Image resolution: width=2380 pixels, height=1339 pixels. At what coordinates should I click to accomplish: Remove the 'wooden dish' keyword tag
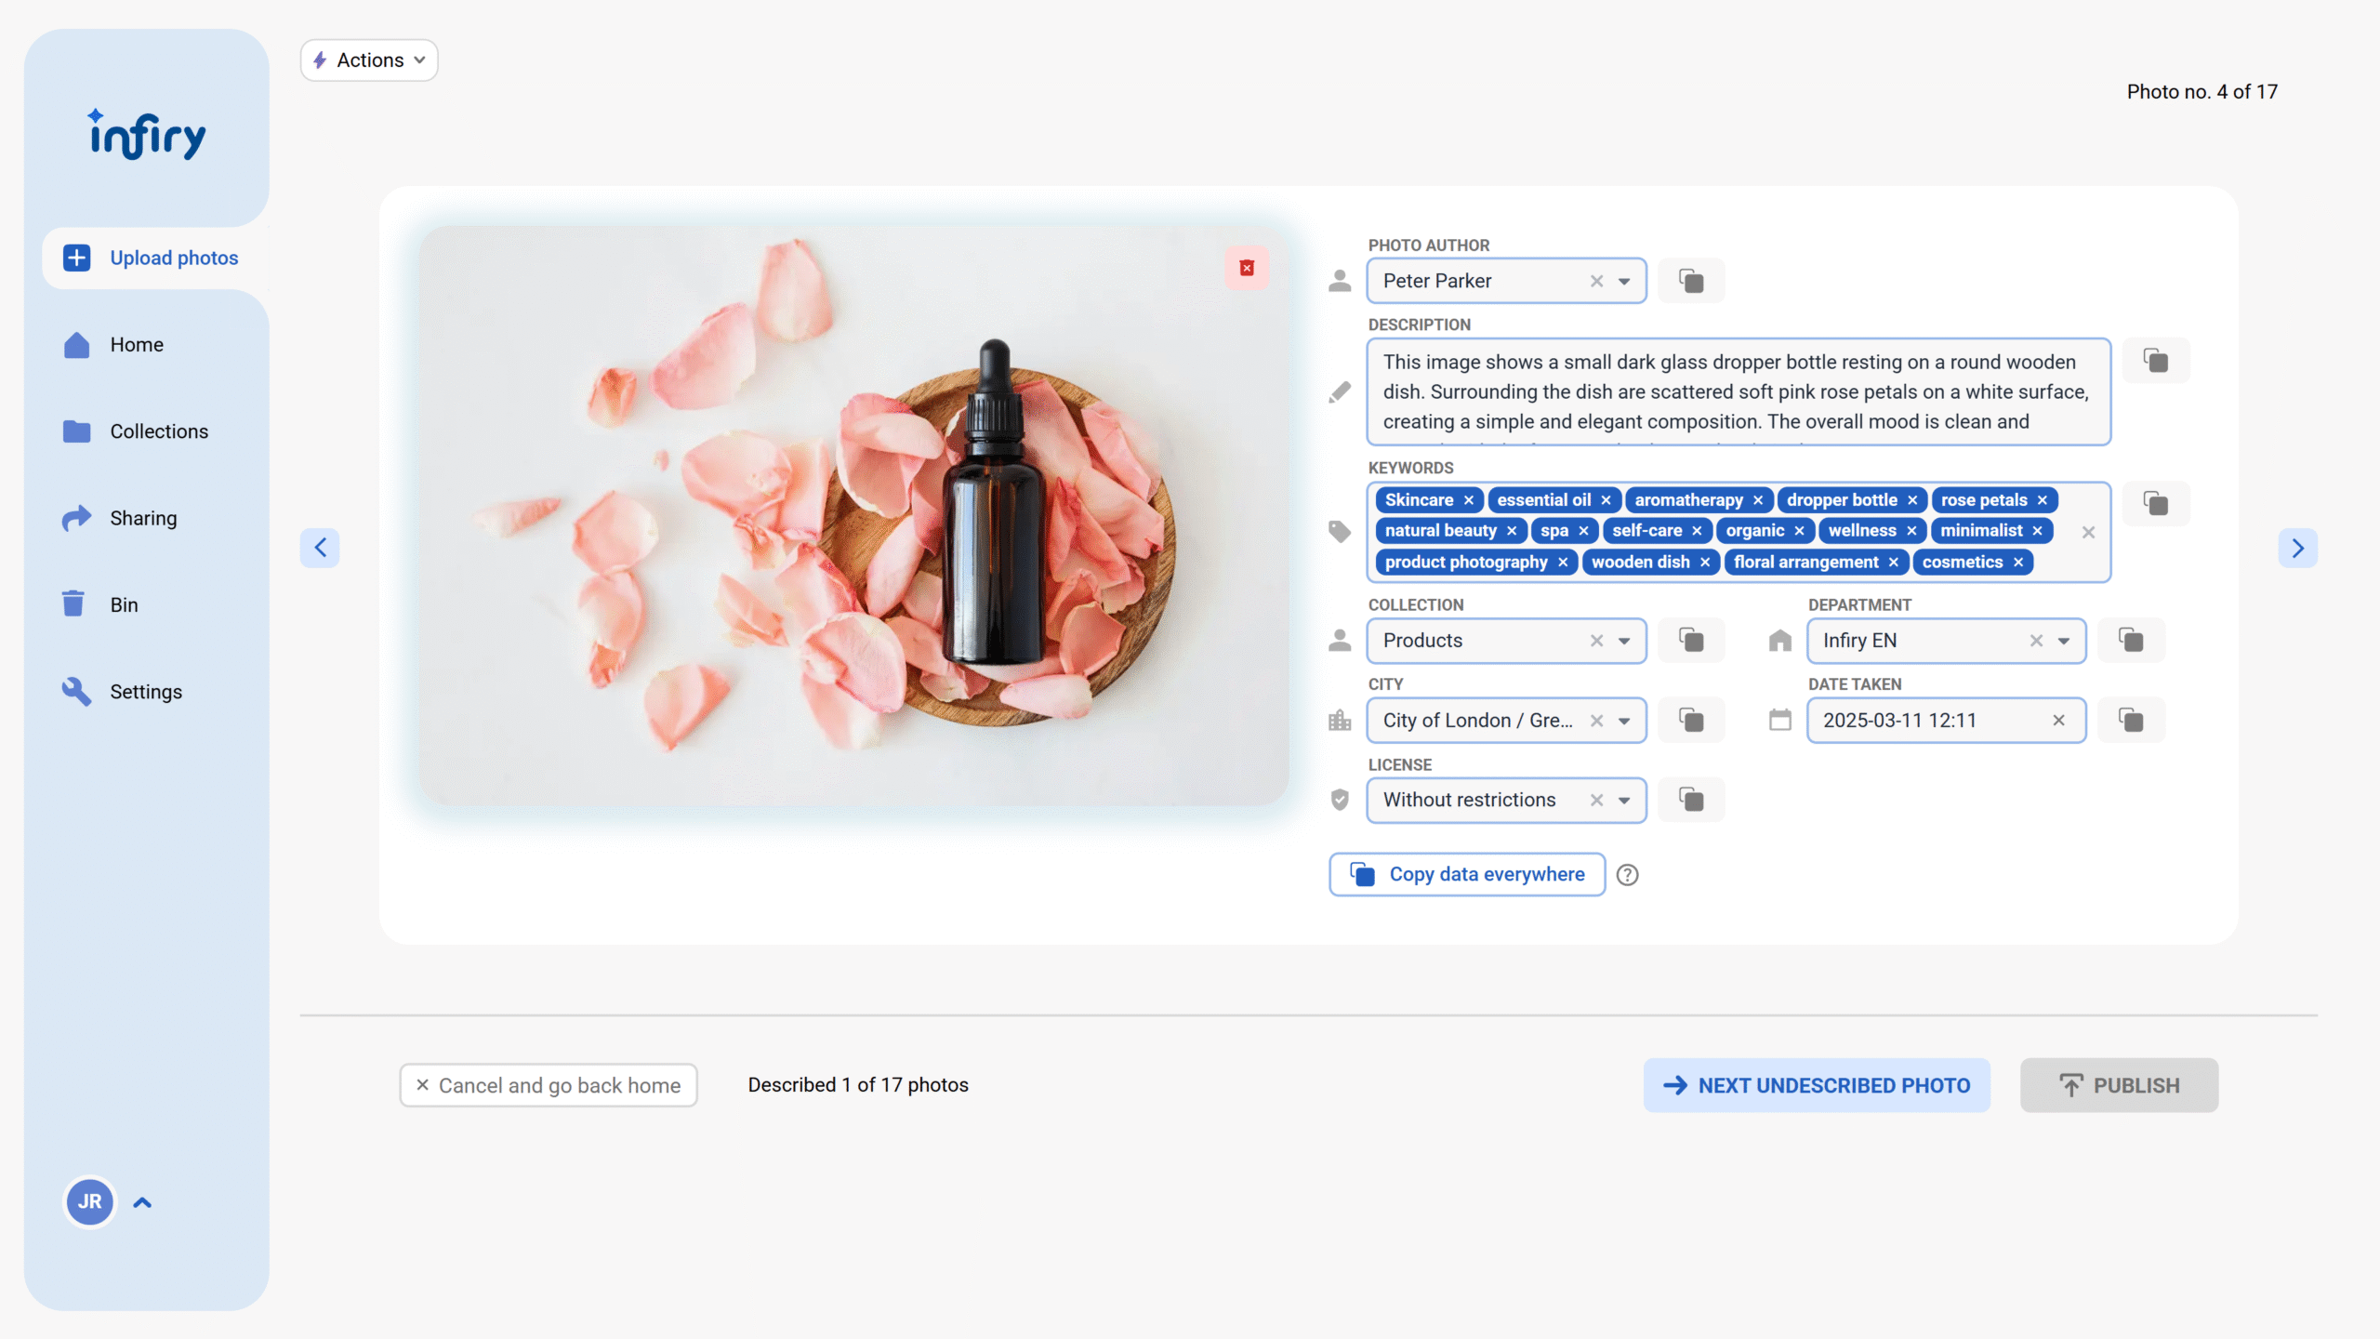1705,563
